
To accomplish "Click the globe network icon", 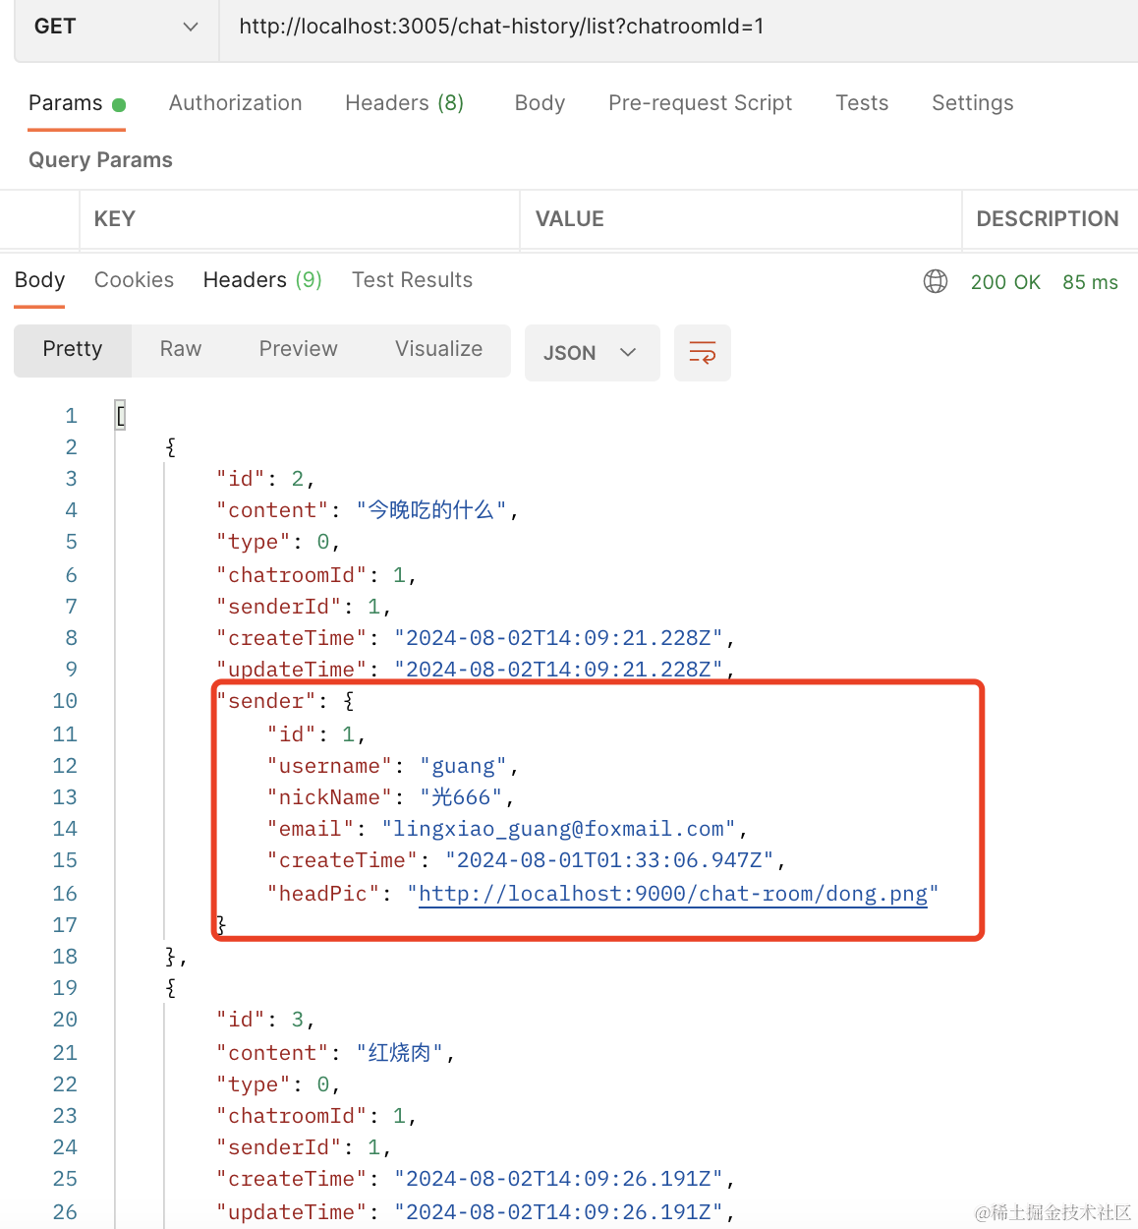I will [936, 282].
